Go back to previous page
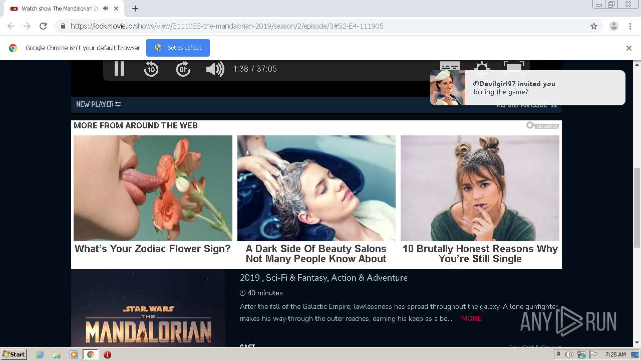 click(x=11, y=26)
